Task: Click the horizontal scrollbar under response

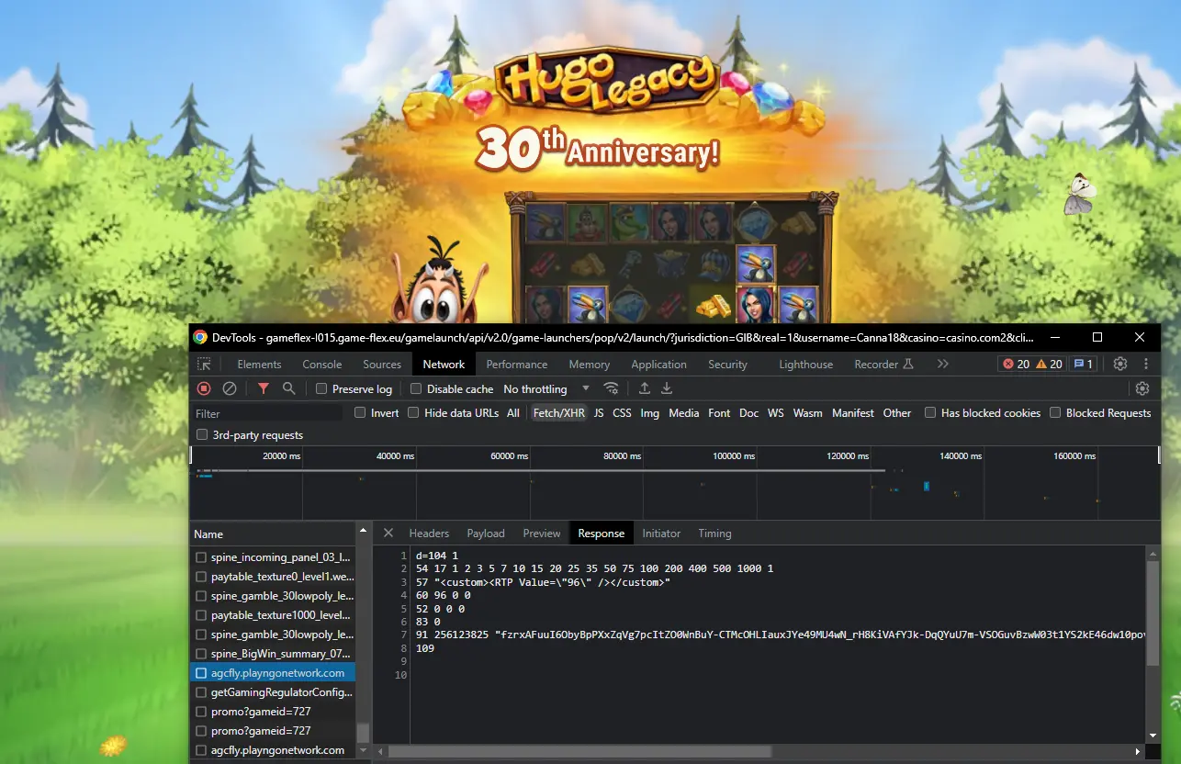Action: [579, 751]
